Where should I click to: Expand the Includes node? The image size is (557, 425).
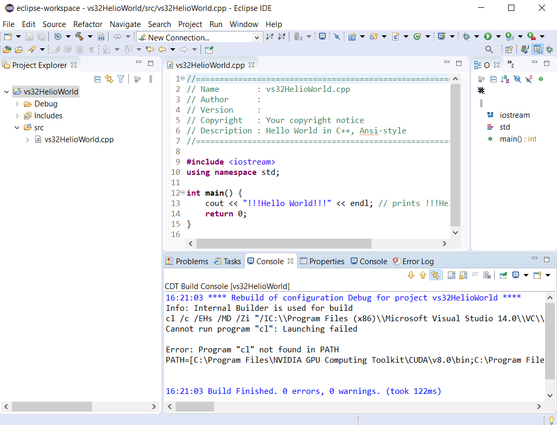(x=17, y=116)
